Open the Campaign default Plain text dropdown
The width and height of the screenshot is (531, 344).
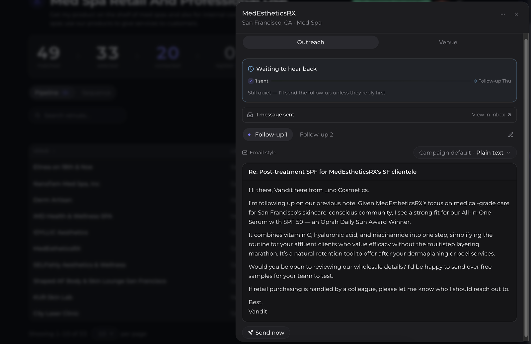click(x=465, y=152)
